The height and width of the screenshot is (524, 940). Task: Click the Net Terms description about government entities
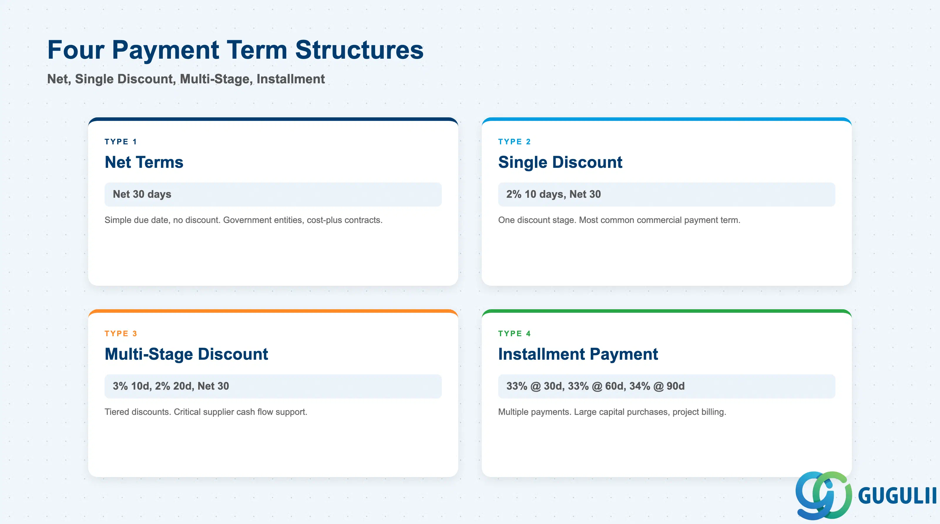244,220
